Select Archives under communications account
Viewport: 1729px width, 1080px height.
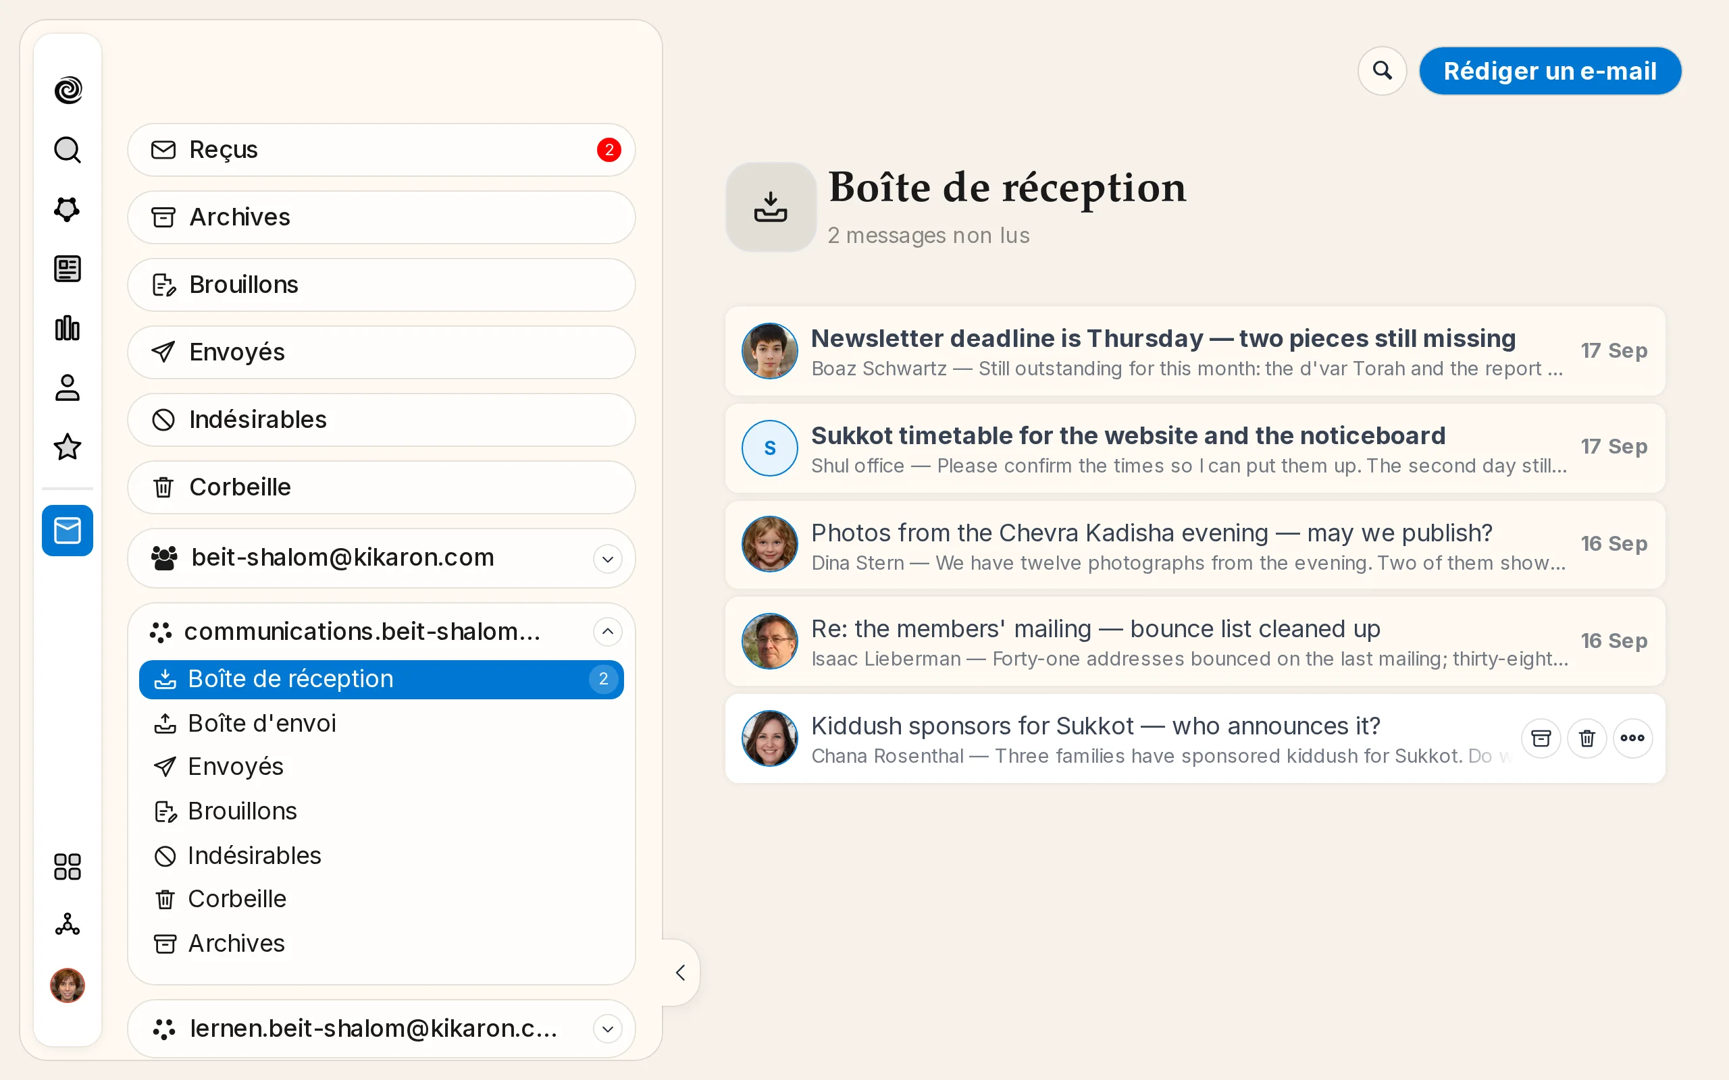[x=382, y=944]
